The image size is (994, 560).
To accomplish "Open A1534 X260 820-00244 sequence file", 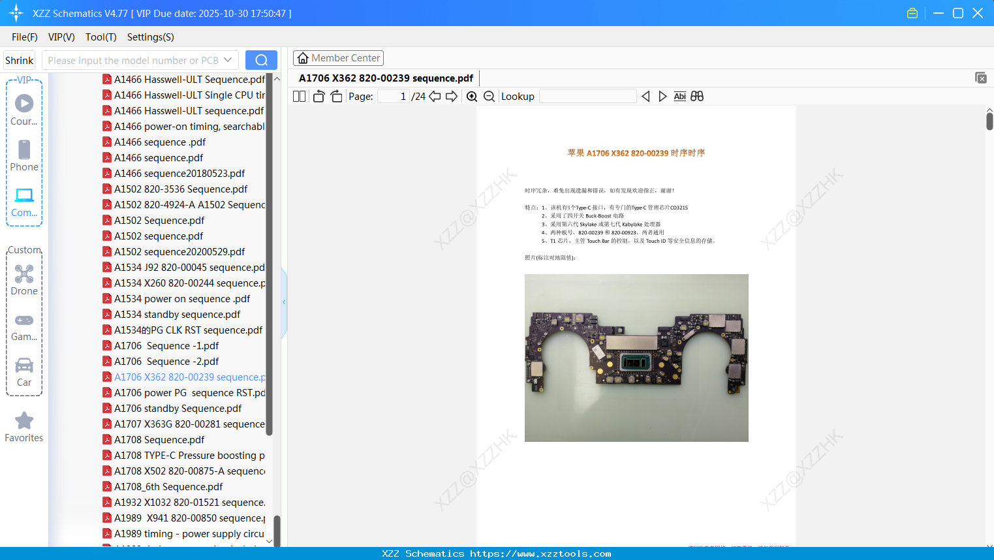I will click(x=184, y=283).
